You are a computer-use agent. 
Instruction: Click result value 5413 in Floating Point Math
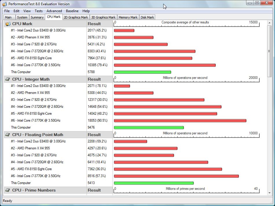[x=91, y=183]
